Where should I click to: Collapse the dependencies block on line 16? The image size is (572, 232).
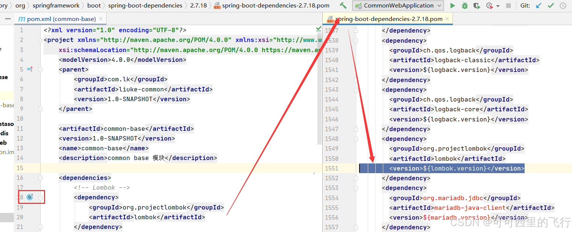[40, 178]
